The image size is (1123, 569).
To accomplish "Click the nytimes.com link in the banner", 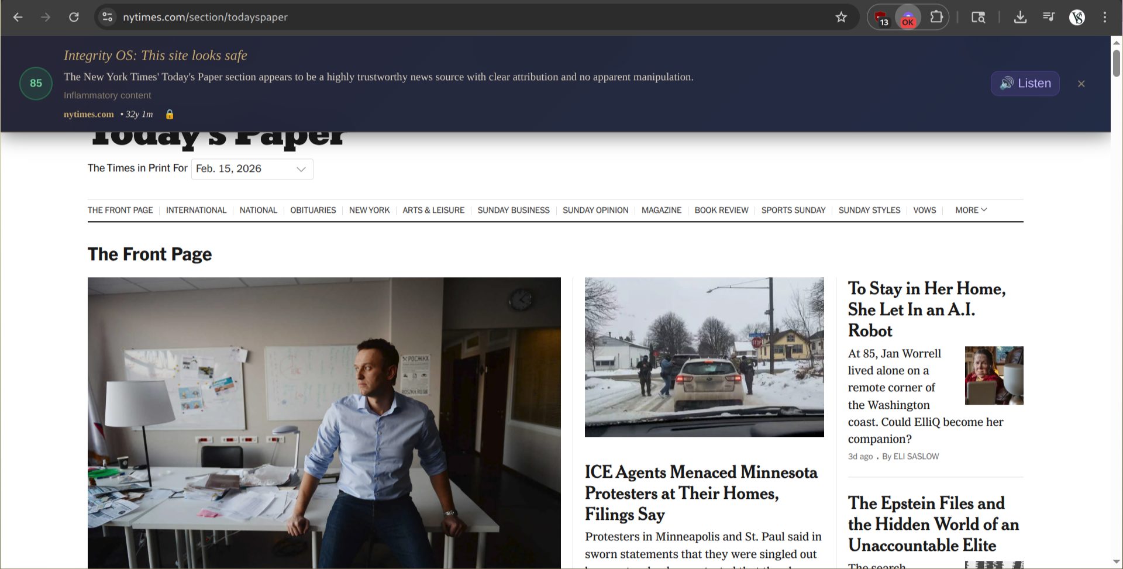I will point(89,114).
